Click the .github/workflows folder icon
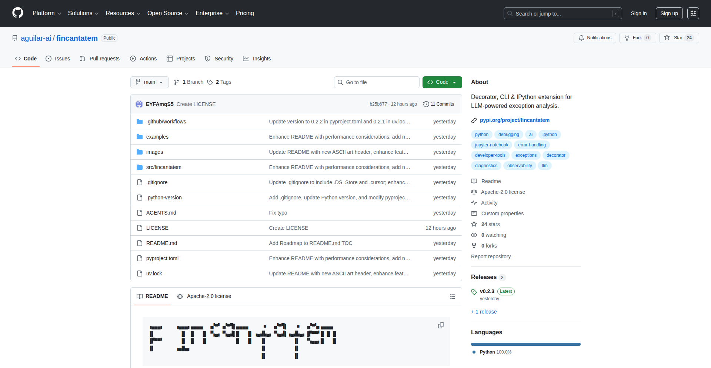The width and height of the screenshot is (711, 368). coord(140,122)
